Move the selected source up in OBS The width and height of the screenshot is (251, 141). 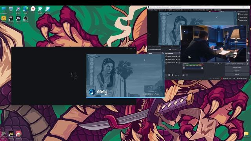click(x=176, y=75)
